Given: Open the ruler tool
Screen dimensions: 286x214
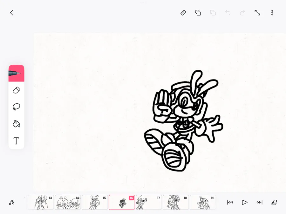Looking at the screenshot, I should (183, 13).
